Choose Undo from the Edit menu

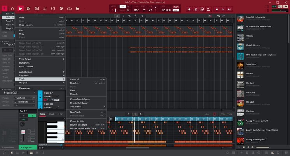coord(40,18)
